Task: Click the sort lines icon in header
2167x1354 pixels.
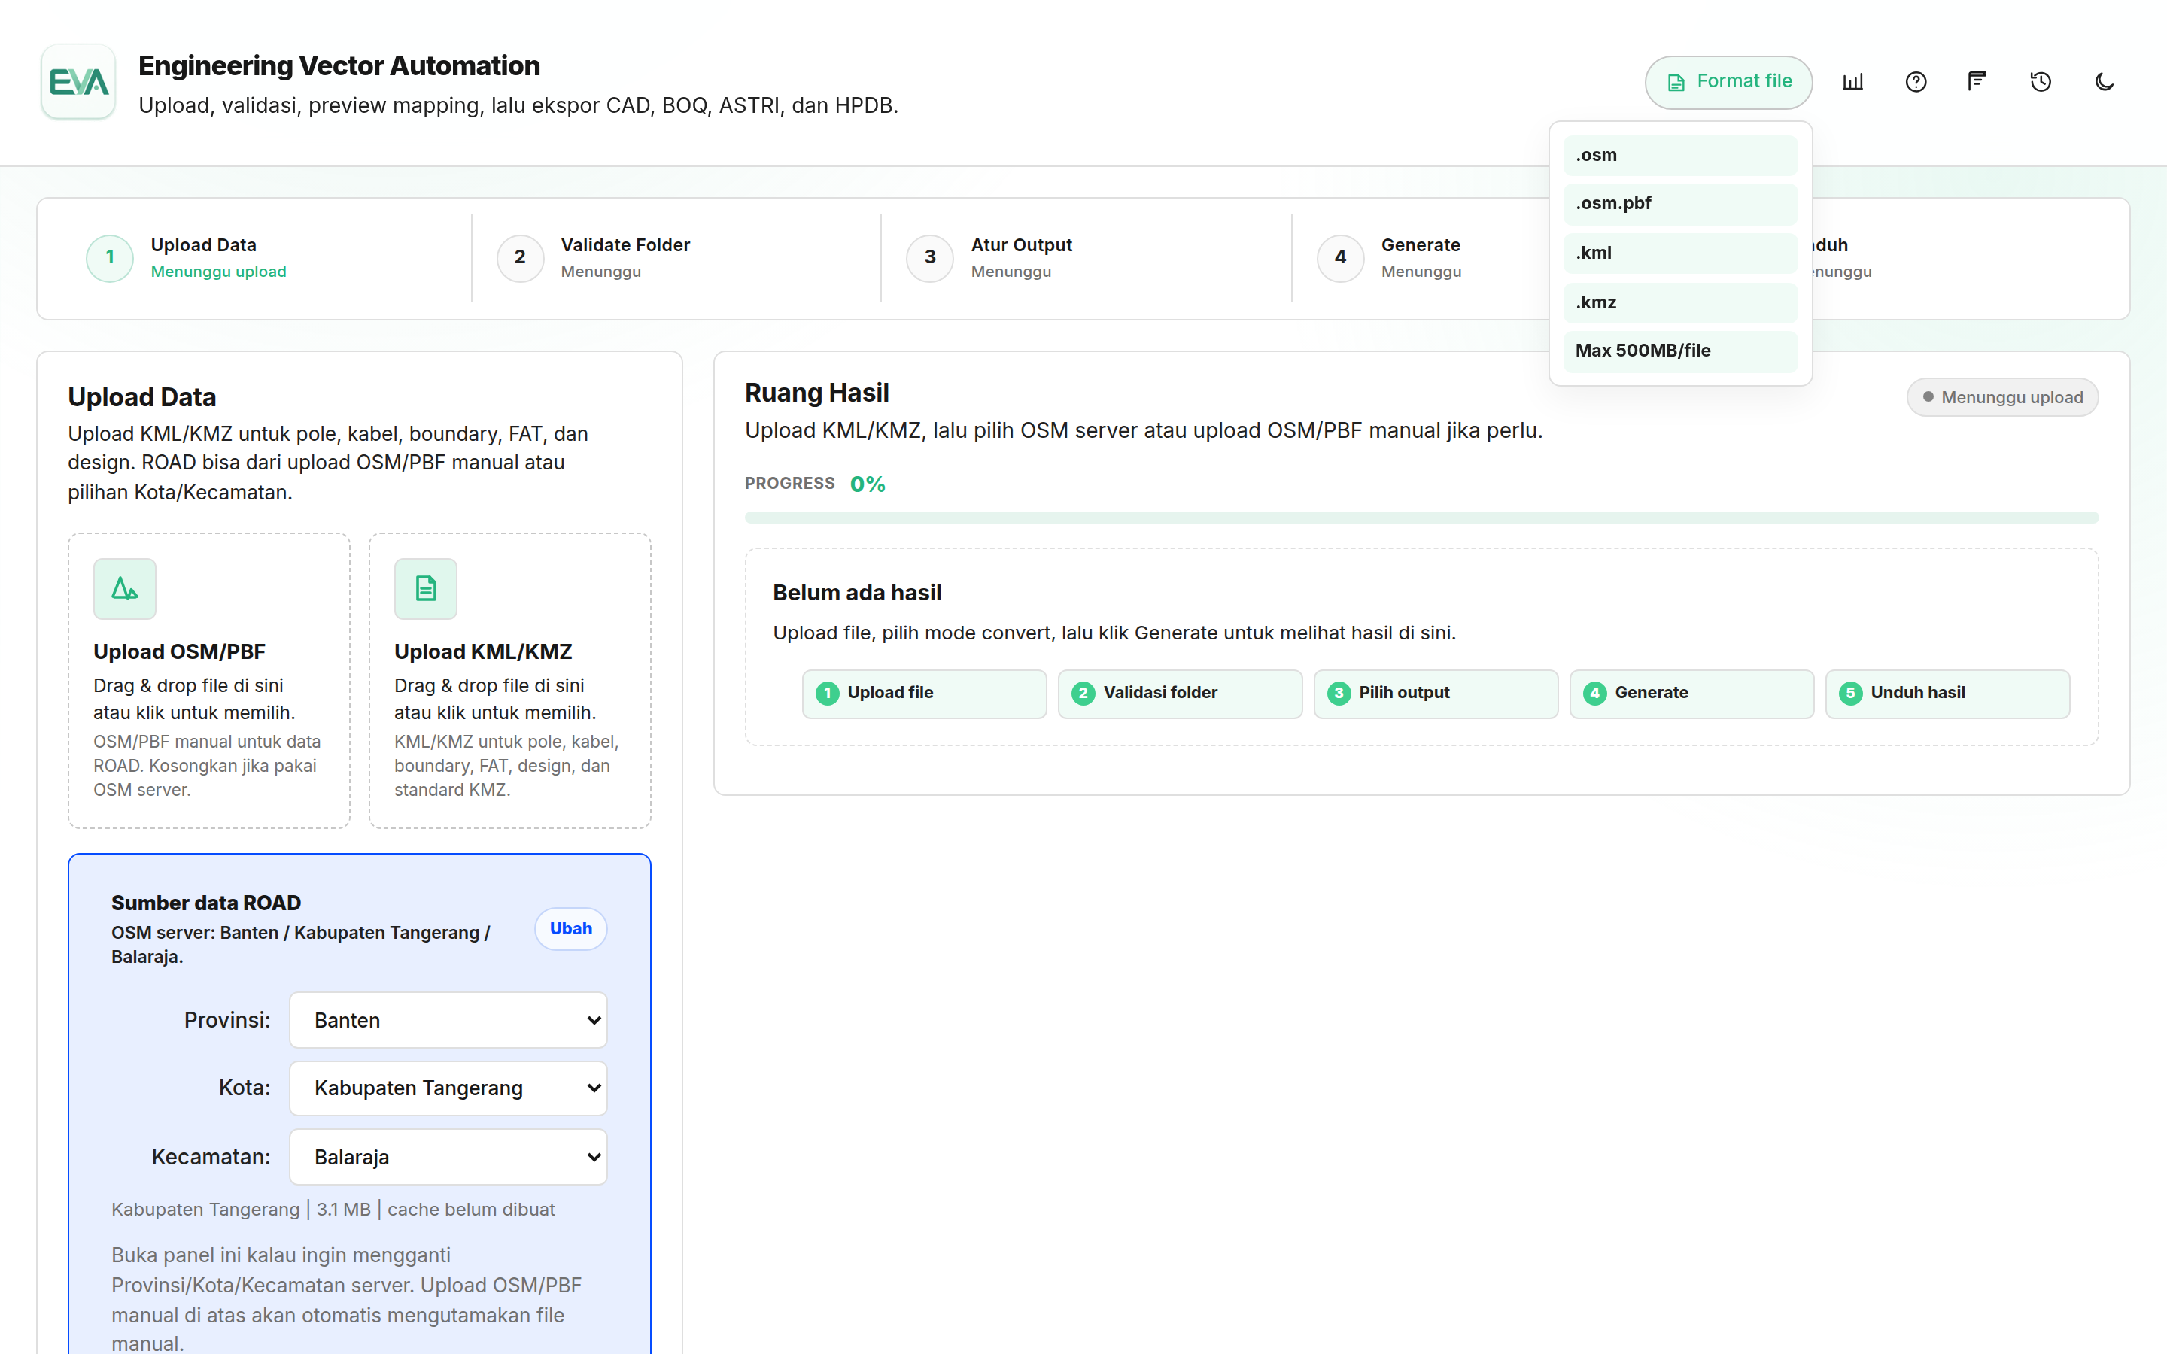Action: (1977, 81)
